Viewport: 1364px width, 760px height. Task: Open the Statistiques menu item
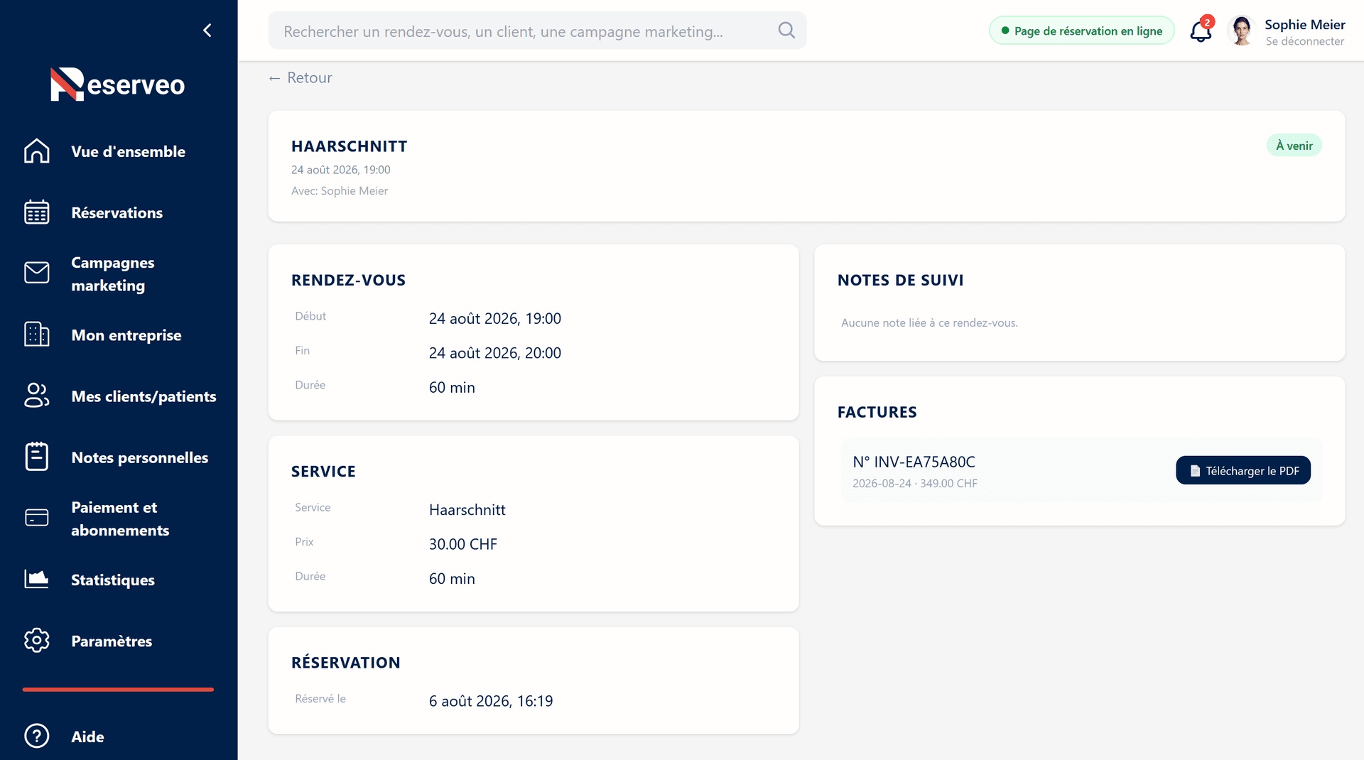click(x=113, y=580)
